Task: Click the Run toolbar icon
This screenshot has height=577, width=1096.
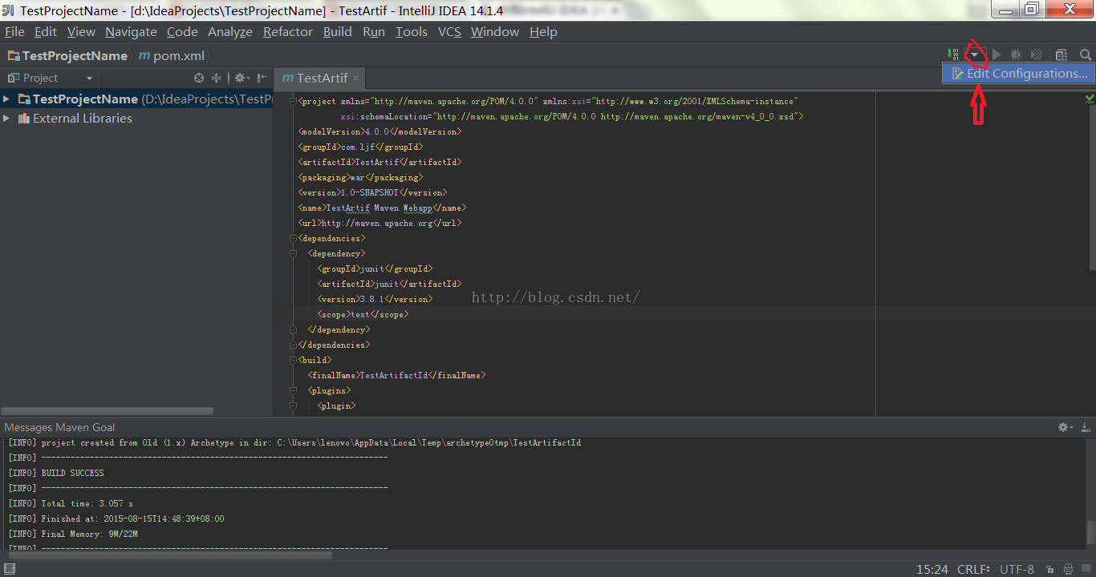Action: coord(997,54)
